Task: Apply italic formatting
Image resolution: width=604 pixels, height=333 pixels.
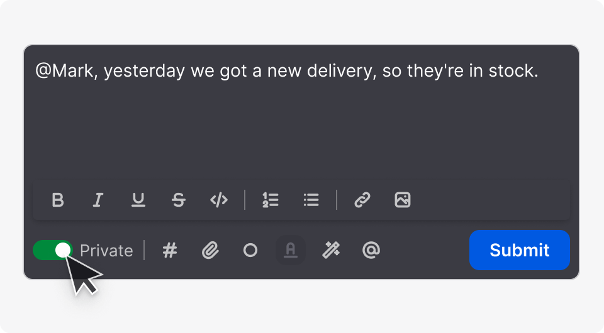Action: [98, 200]
